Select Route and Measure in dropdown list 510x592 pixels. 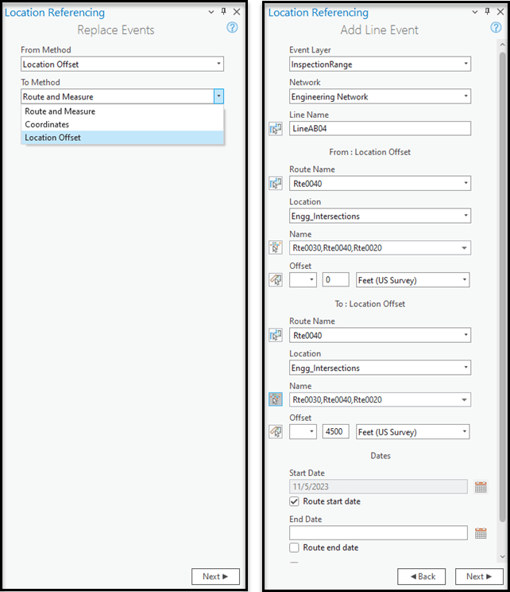(x=60, y=111)
